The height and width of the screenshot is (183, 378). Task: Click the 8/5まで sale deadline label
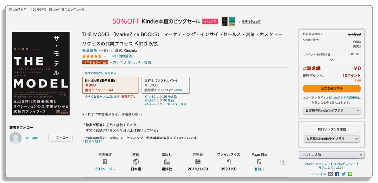tap(210, 21)
